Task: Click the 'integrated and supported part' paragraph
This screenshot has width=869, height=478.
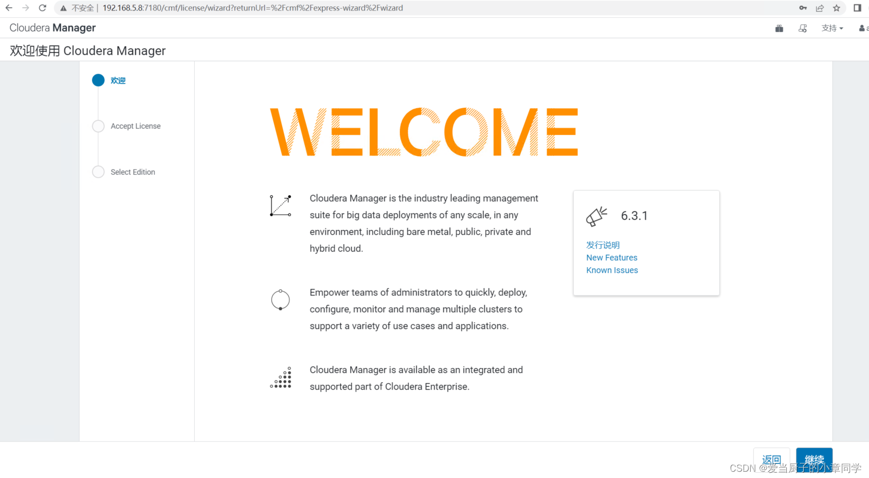Action: (x=416, y=378)
